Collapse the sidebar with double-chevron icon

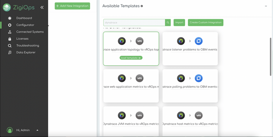click(42, 7)
